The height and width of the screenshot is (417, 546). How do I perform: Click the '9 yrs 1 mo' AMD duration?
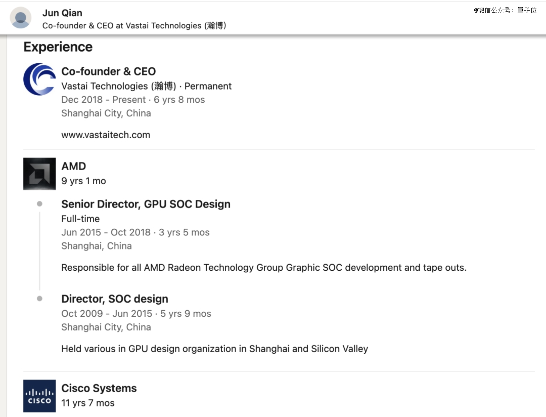point(83,181)
